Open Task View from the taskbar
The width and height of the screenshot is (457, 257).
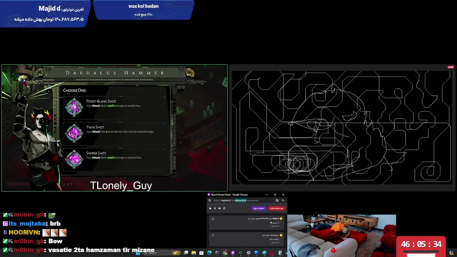click(x=186, y=253)
